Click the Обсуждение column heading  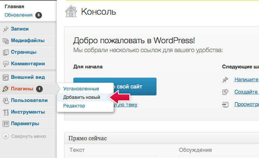click(x=195, y=150)
